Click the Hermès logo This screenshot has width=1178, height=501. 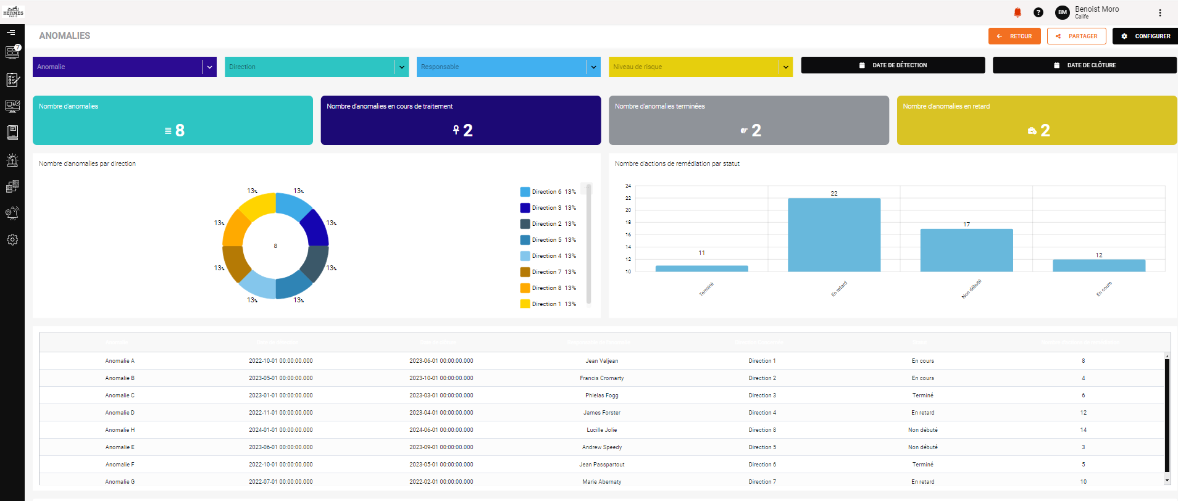point(13,12)
